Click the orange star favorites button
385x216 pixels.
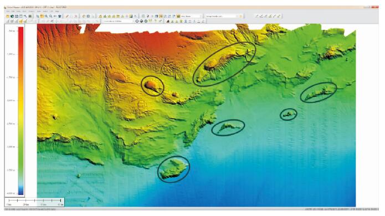click(x=241, y=16)
